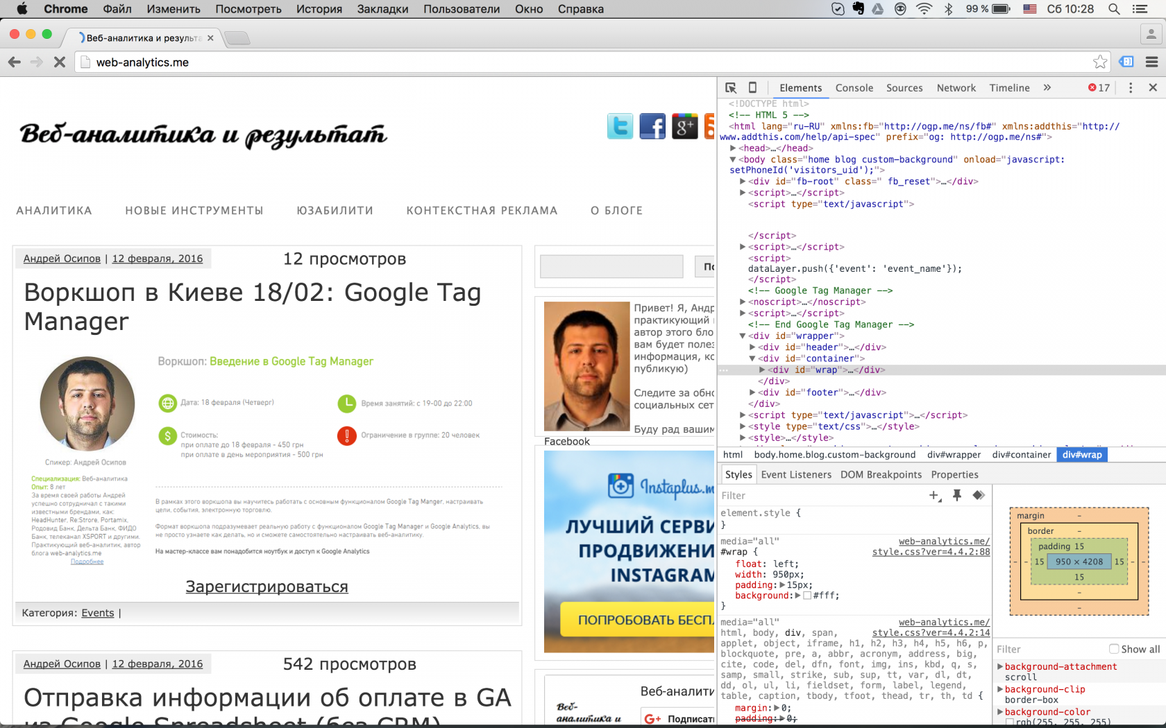The height and width of the screenshot is (728, 1166).
Task: Open the Events category link
Action: click(98, 613)
